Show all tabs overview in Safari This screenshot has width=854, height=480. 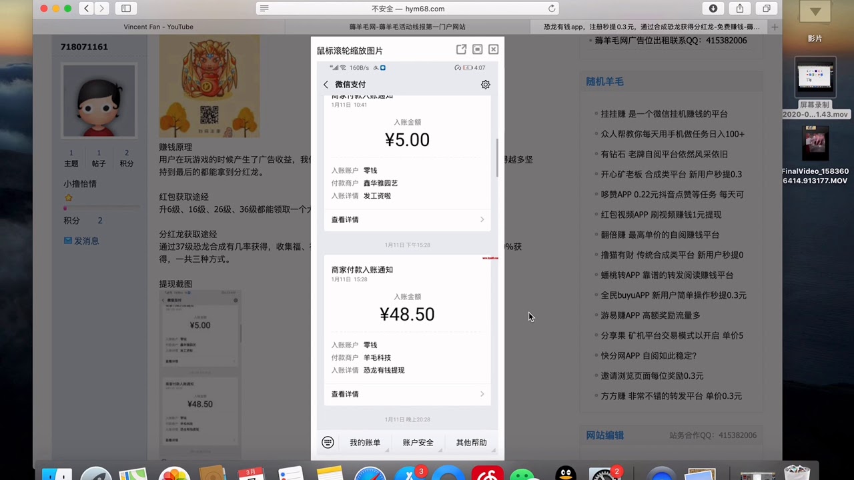click(x=767, y=9)
